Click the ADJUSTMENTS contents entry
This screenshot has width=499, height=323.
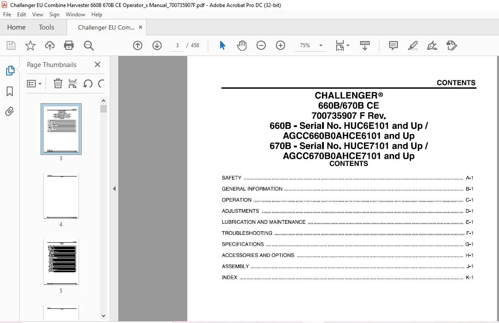(x=348, y=211)
